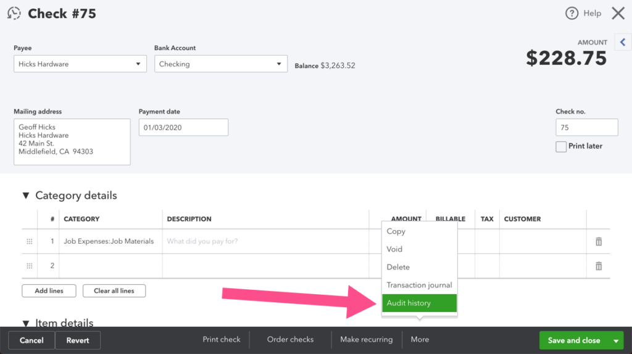
Task: Close the Check #75 window
Action: (618, 14)
